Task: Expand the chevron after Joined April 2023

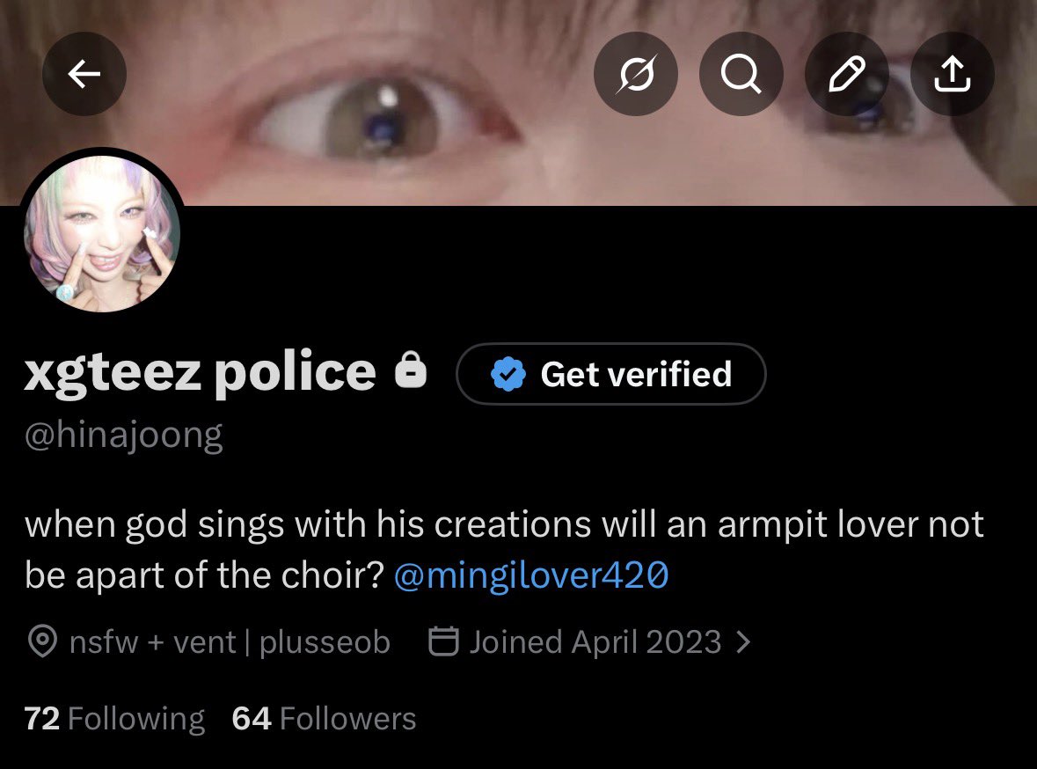Action: [x=743, y=641]
